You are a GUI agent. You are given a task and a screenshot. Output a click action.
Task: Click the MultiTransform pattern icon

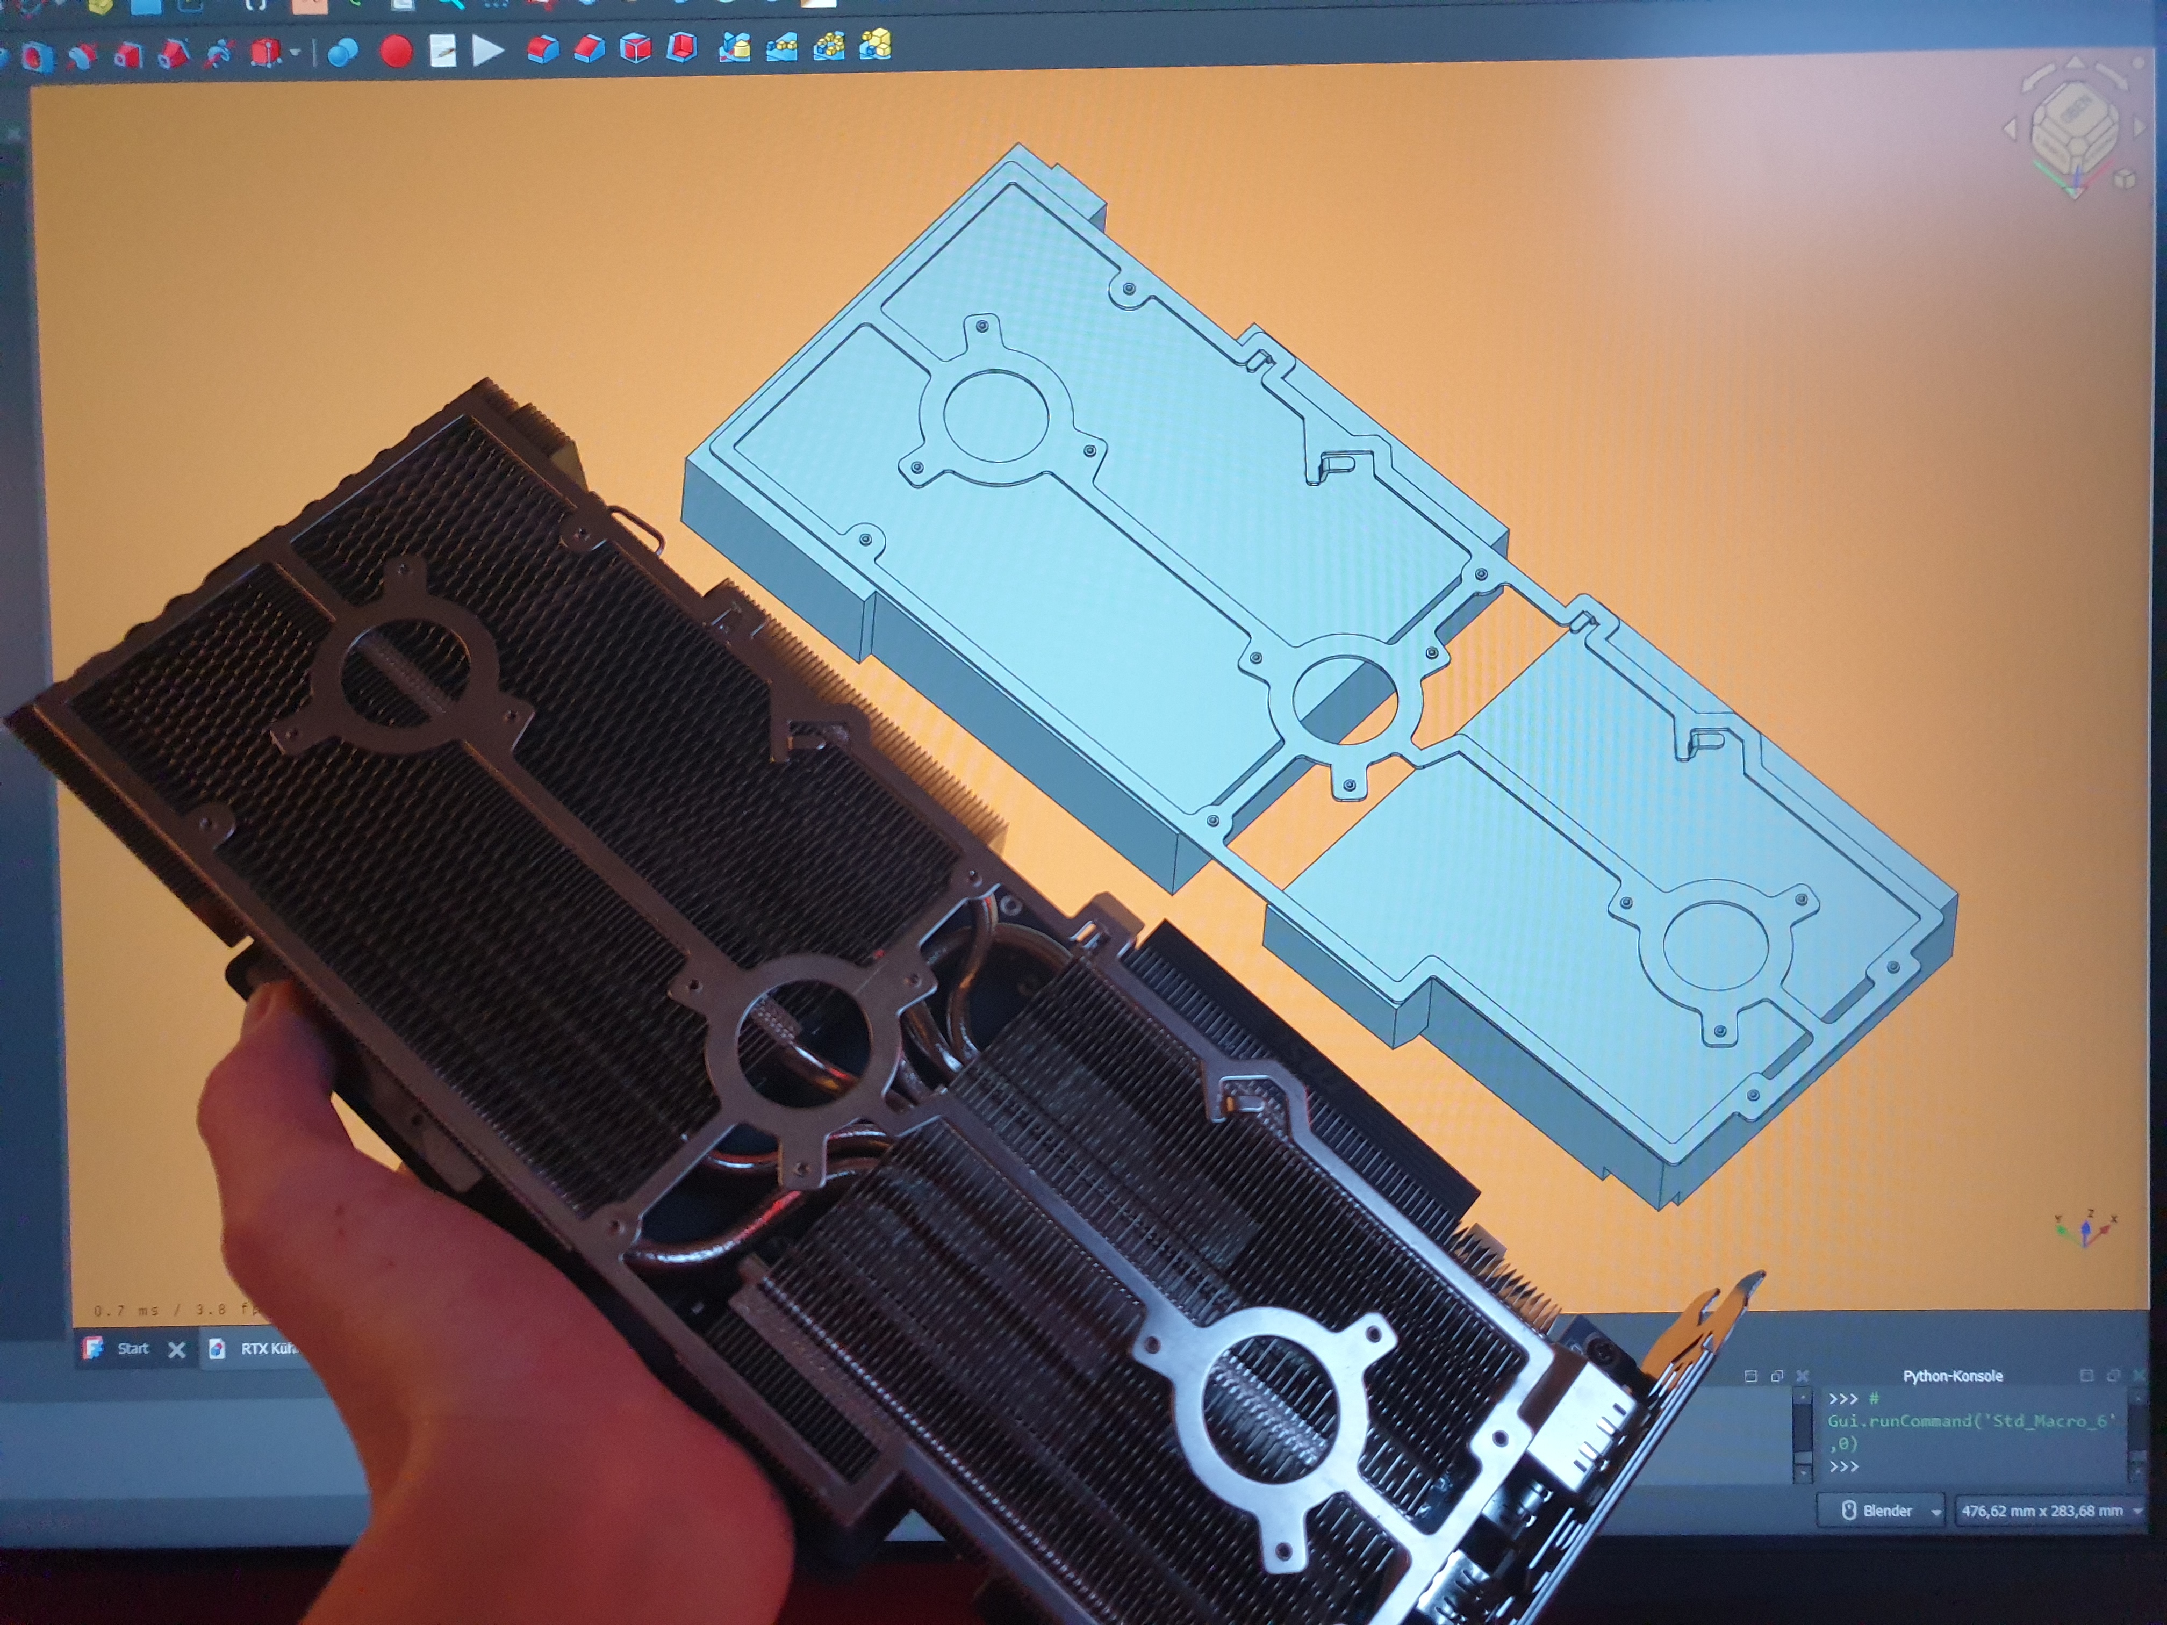click(876, 44)
